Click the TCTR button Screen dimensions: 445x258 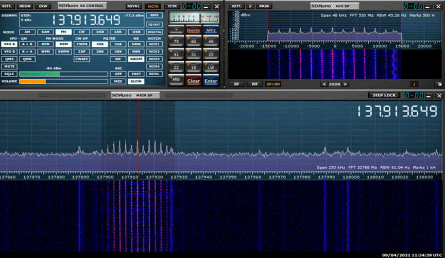tap(172, 6)
